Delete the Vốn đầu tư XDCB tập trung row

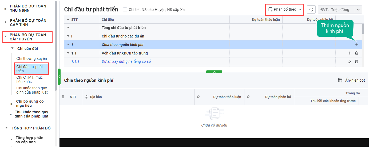pyautogui.click(x=356, y=53)
